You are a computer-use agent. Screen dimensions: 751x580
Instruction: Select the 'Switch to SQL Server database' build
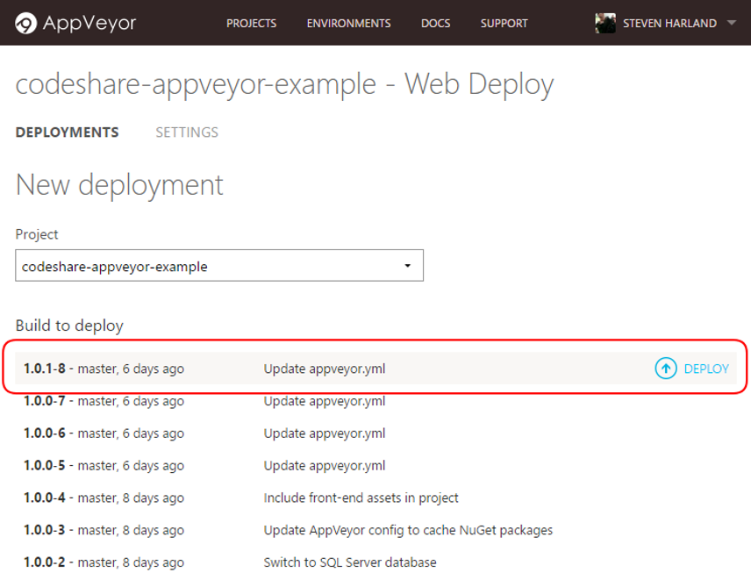349,562
